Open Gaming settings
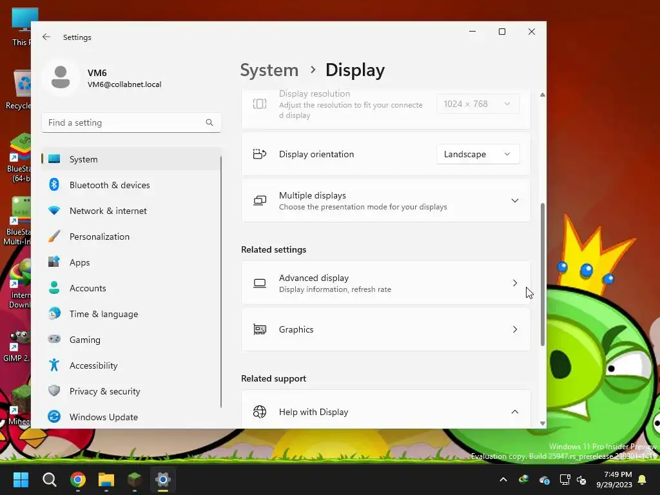Image resolution: width=660 pixels, height=495 pixels. [131, 340]
